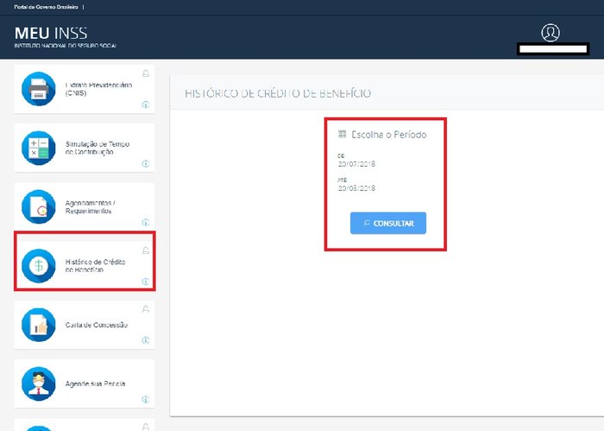604x431 pixels.
Task: Click the CONSULTAR button
Action: (388, 223)
